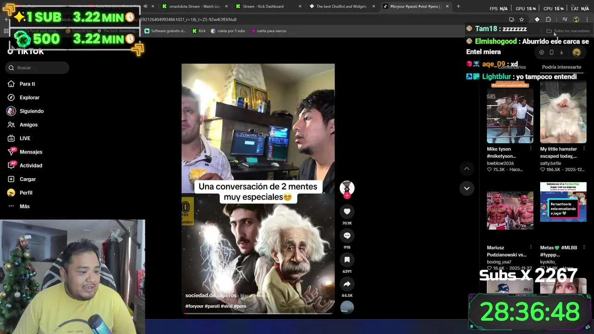The width and height of the screenshot is (594, 334).
Task: Open more options for Metas MLBB video
Action: coord(584,248)
